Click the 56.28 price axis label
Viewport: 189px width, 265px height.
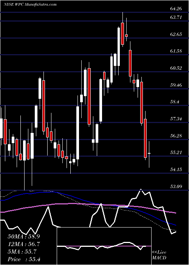tap(176, 136)
